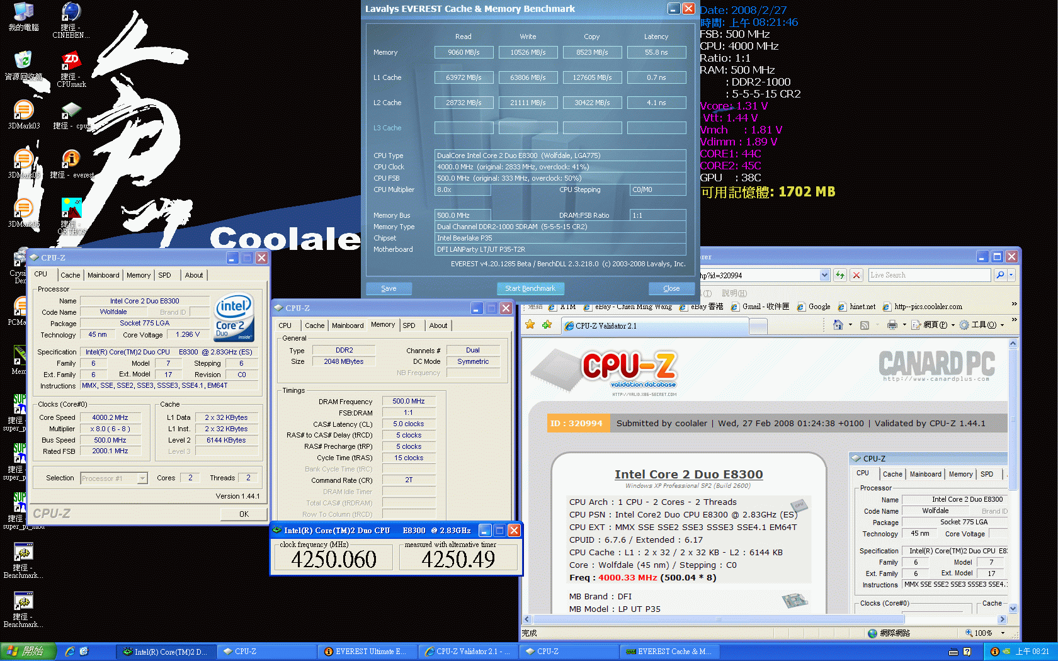The image size is (1058, 661).
Task: Click the Add to Favorites icon
Action: click(x=547, y=325)
